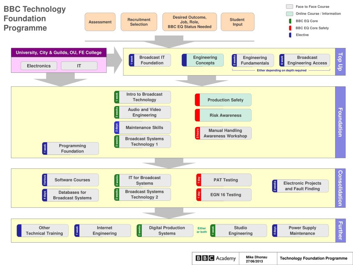The height and width of the screenshot is (265, 353).
Task: Select the Production Safety online course
Action: [223, 100]
